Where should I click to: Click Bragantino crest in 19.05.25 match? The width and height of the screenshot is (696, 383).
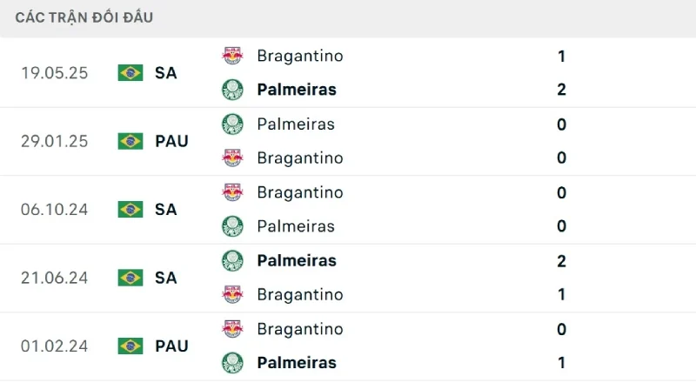[232, 56]
